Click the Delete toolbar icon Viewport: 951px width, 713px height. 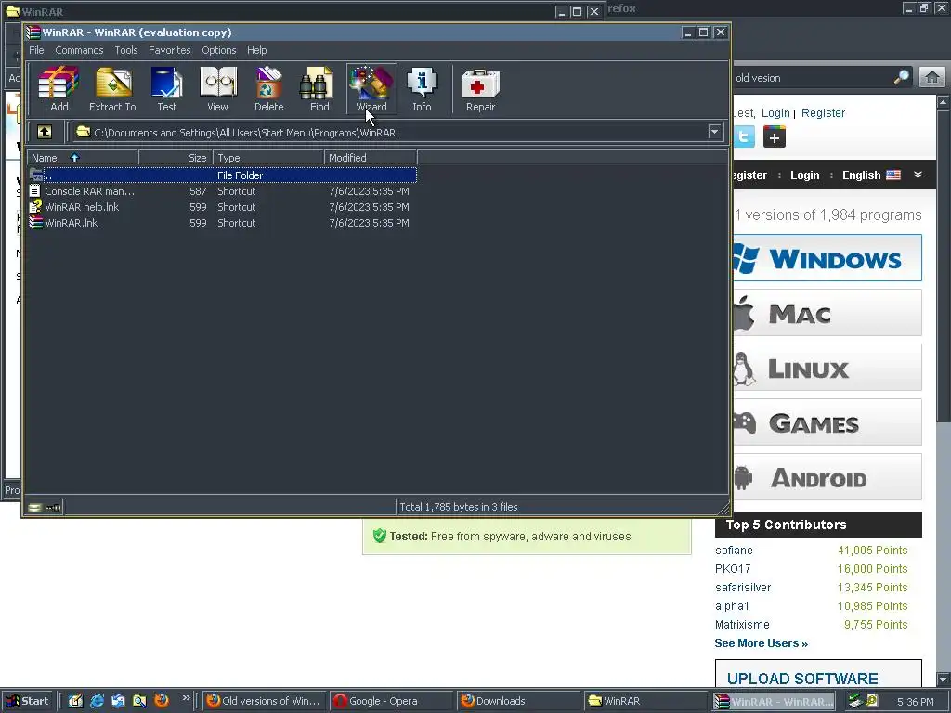pos(268,89)
